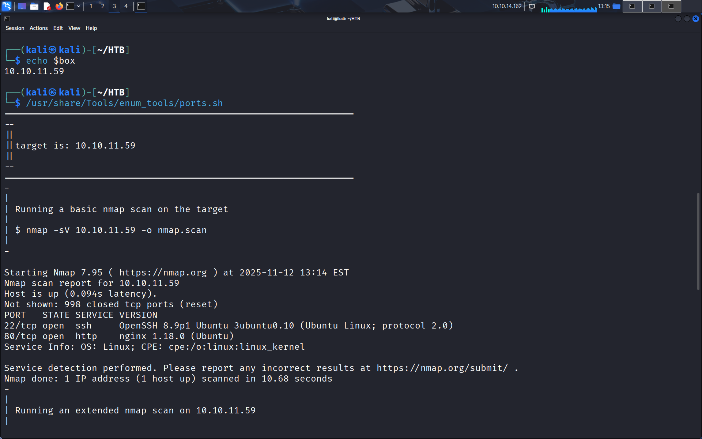Click the show desktop panel icon

coord(22,6)
